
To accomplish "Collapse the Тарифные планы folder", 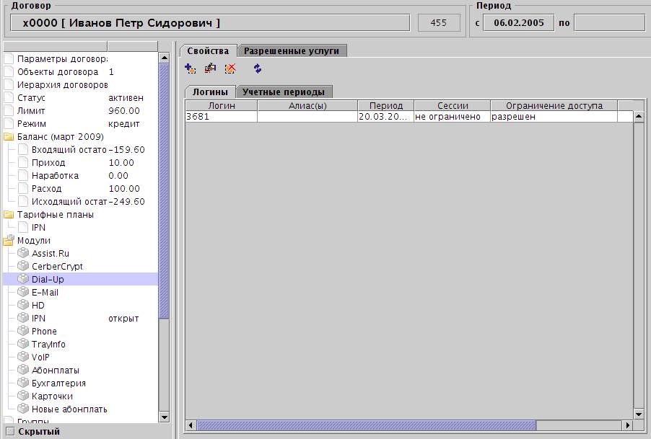I will [x=9, y=214].
